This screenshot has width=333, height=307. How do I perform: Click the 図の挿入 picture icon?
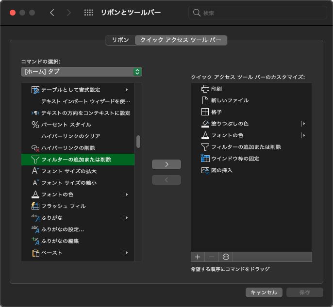pos(205,170)
